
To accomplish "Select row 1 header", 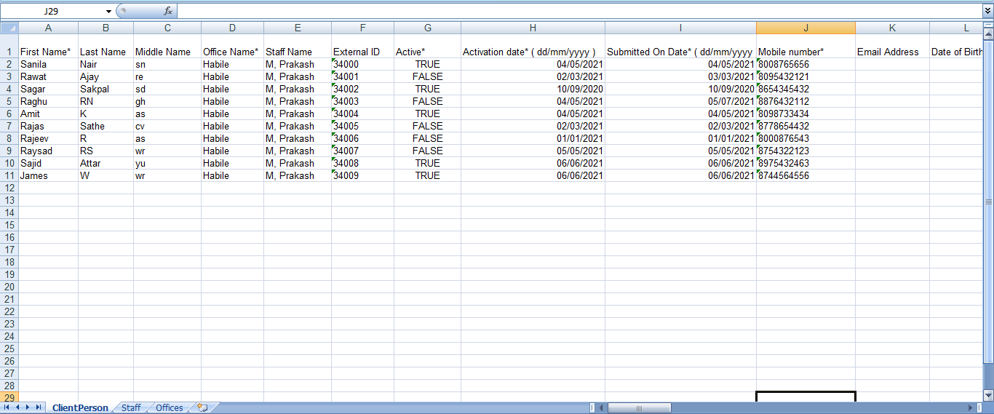I will point(9,52).
